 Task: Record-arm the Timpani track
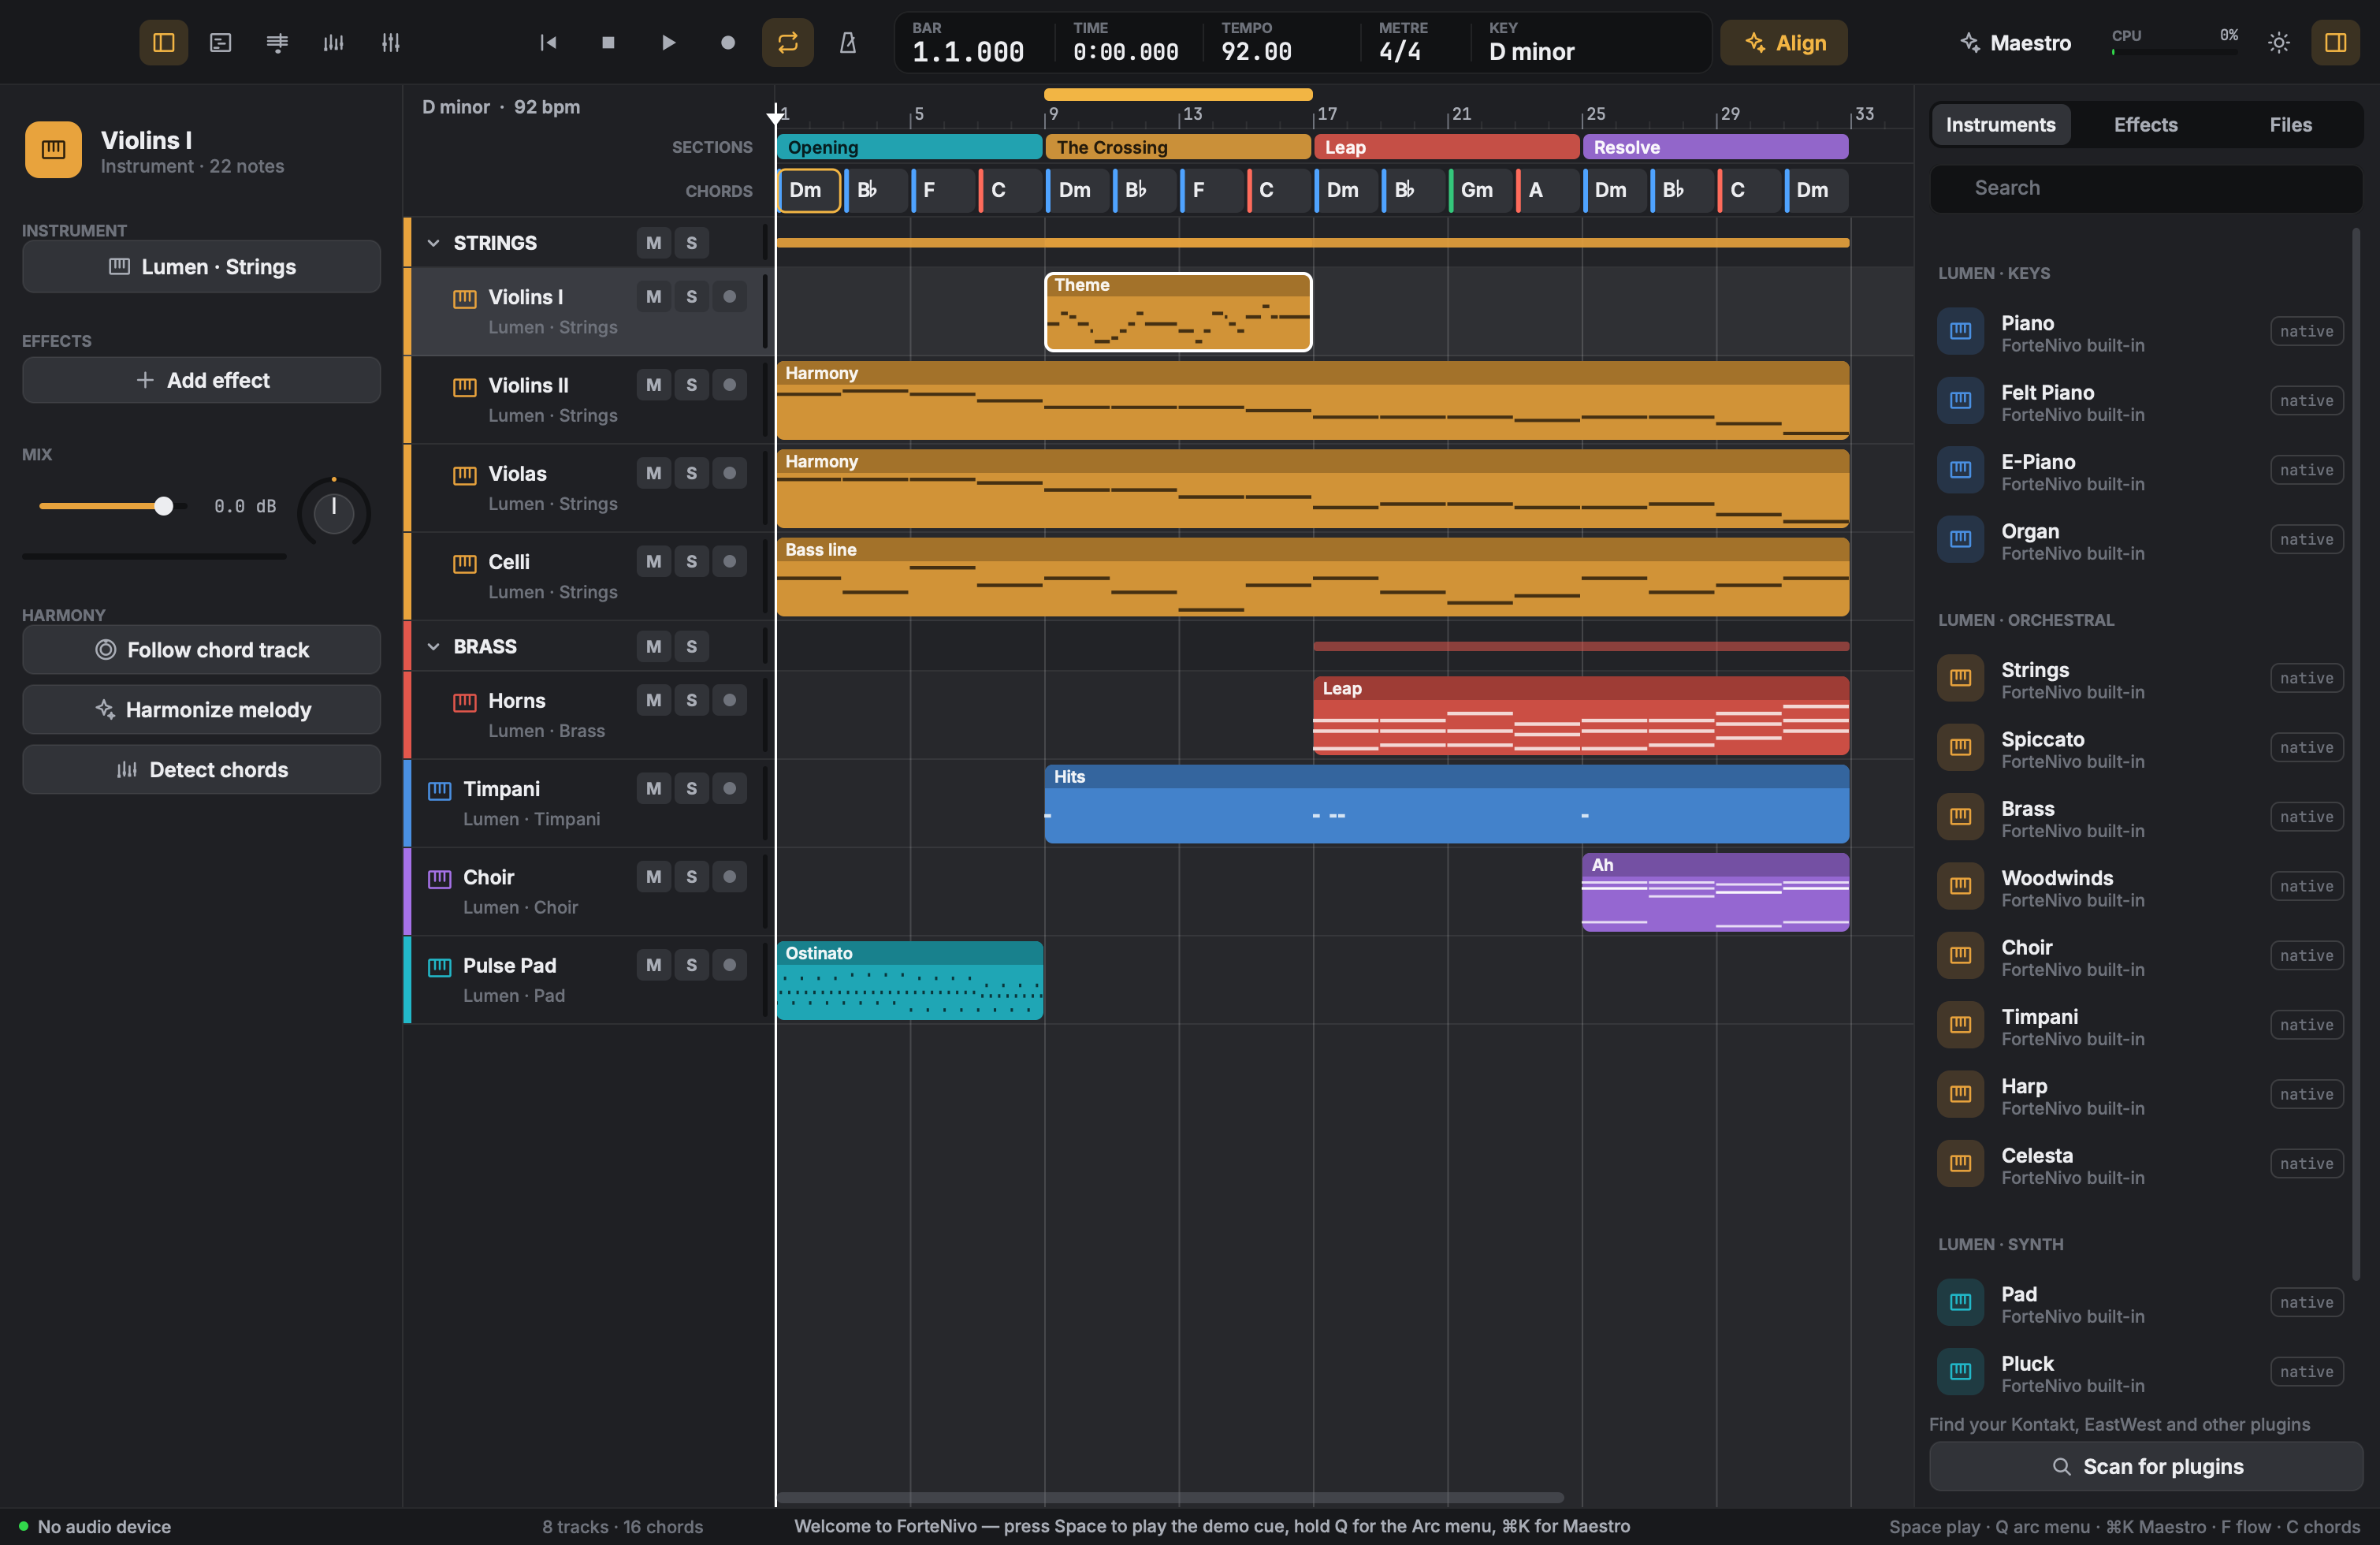tap(729, 789)
